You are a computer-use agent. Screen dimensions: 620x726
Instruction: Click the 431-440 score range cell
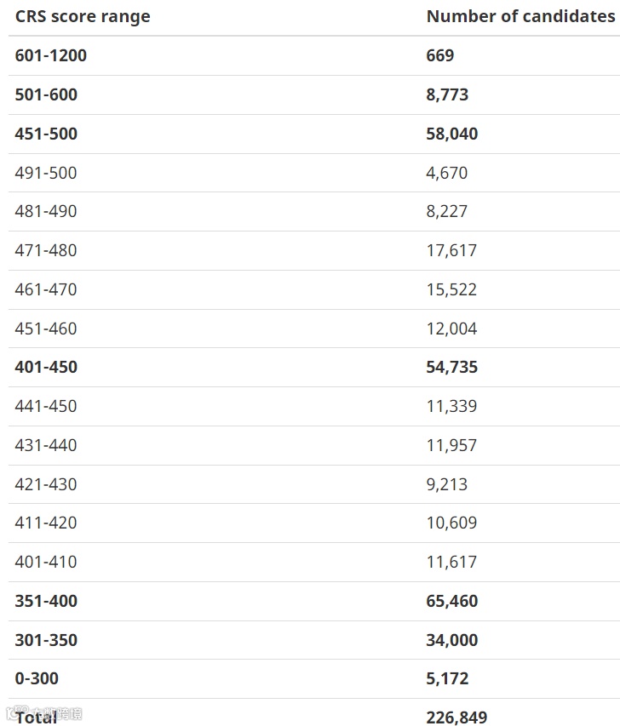46,445
